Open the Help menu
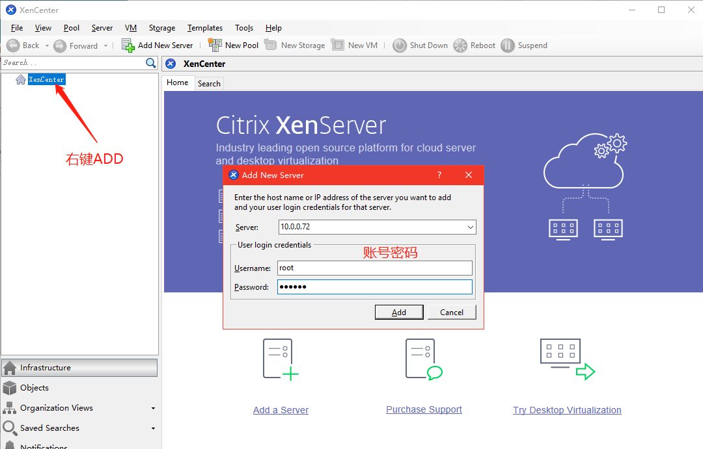703x449 pixels. tap(273, 28)
